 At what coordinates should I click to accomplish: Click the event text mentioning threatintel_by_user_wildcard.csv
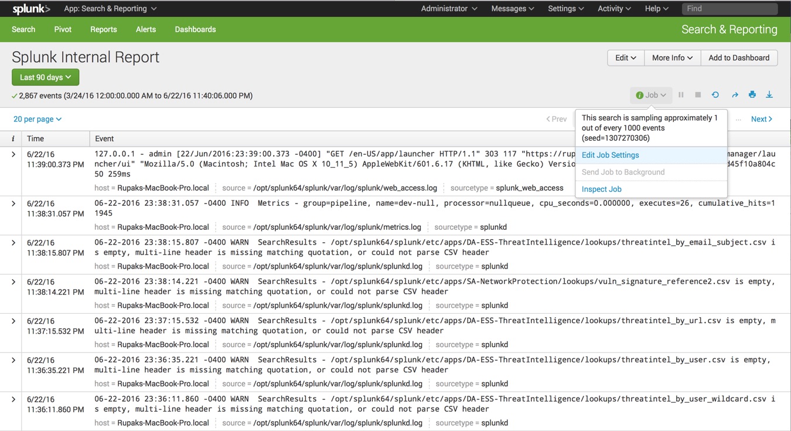pyautogui.click(x=434, y=404)
